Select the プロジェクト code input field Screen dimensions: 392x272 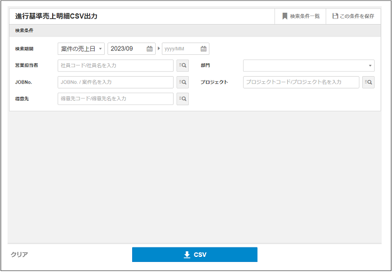click(x=301, y=82)
